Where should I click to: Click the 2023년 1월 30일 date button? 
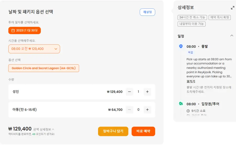tap(25, 30)
